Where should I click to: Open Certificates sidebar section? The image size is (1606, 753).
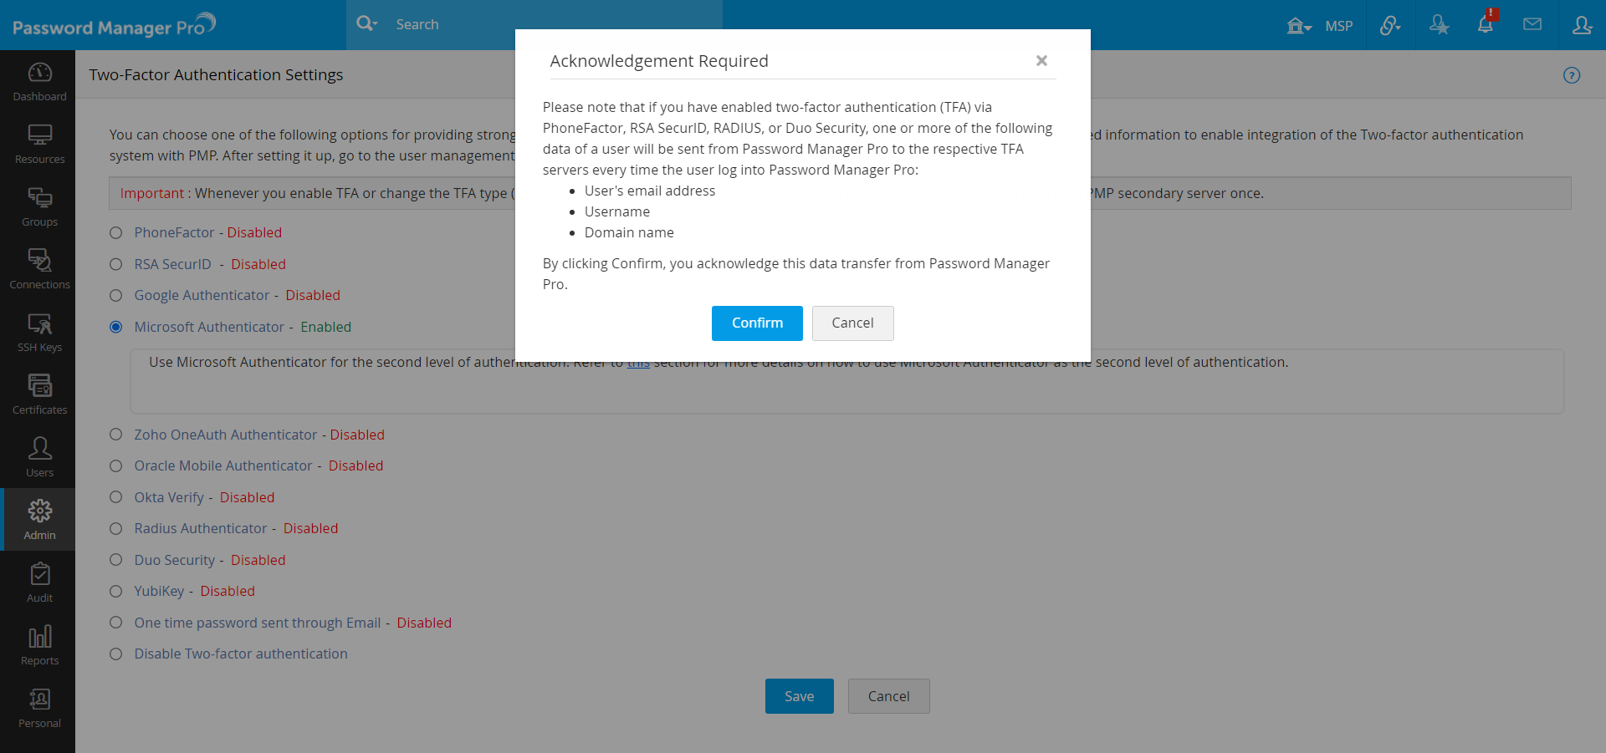[39, 394]
